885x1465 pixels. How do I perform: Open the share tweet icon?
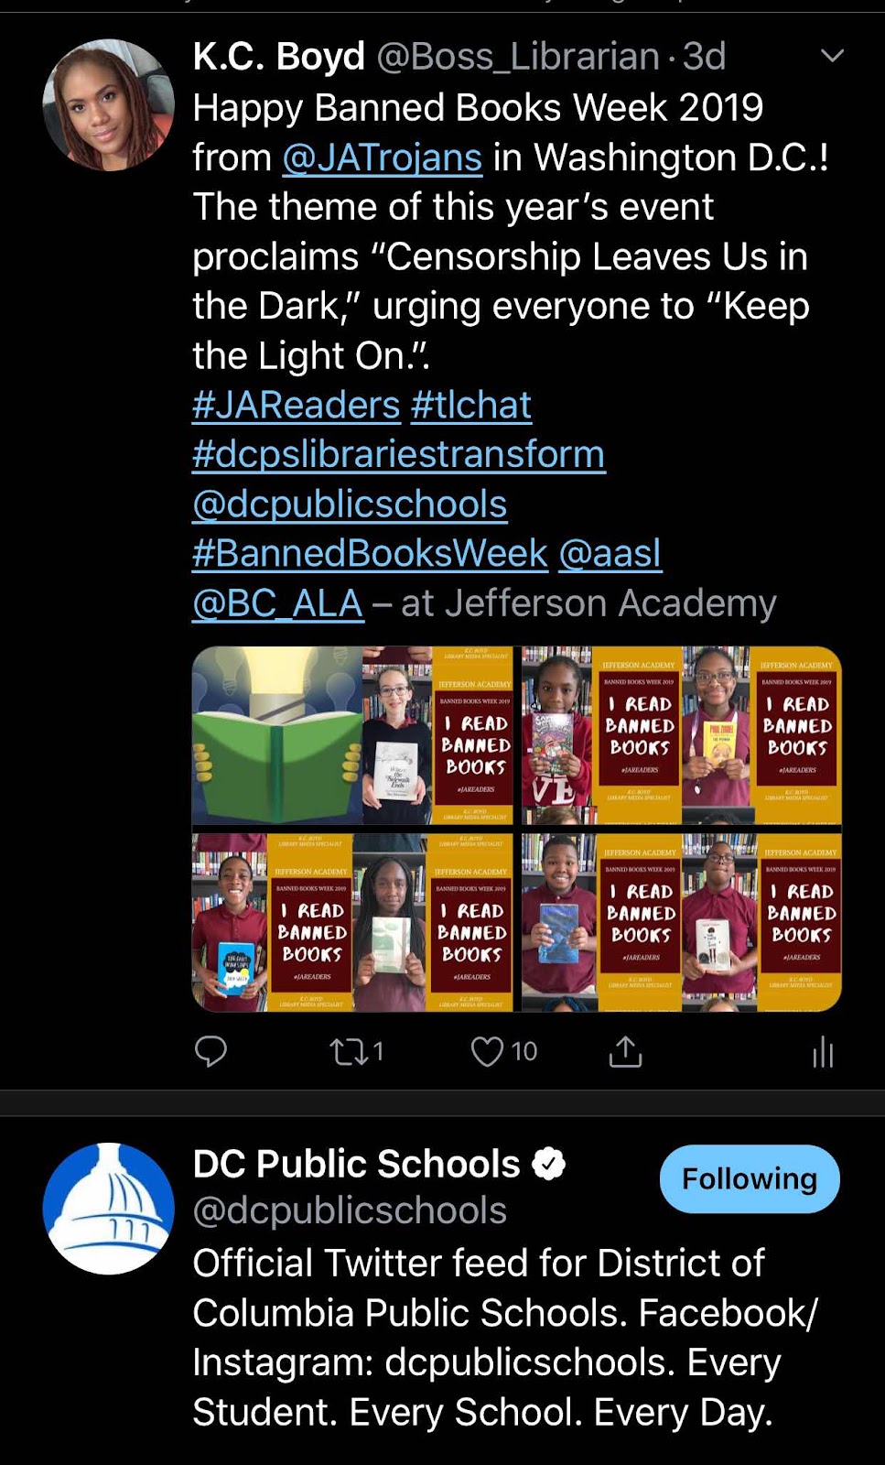[625, 1051]
